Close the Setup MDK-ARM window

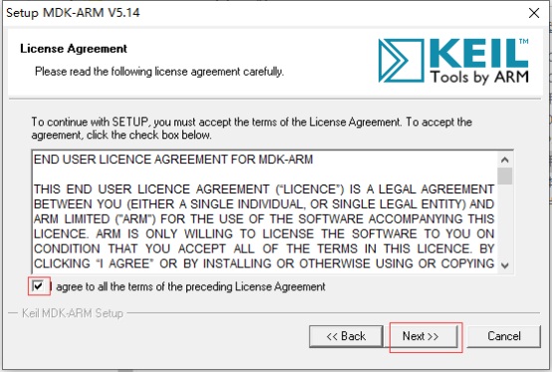[x=534, y=13]
